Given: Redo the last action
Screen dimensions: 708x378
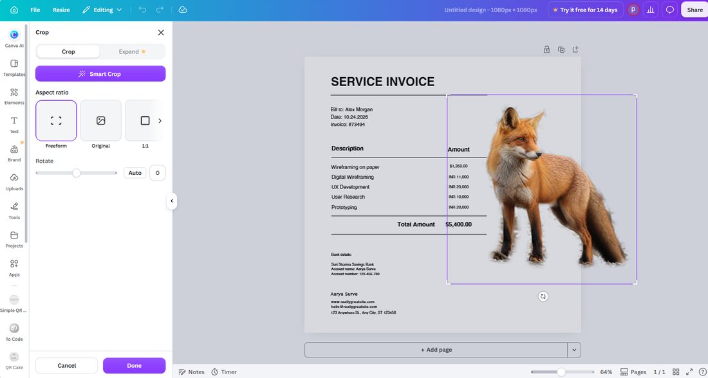Looking at the screenshot, I should (x=160, y=10).
